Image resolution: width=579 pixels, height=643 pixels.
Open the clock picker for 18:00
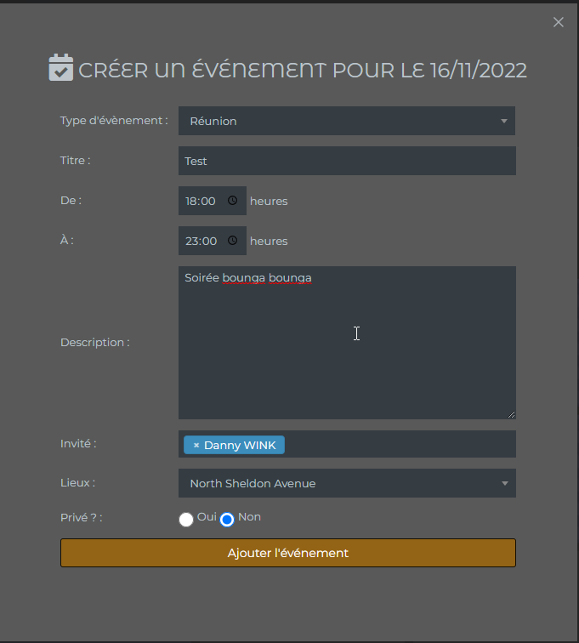click(232, 201)
